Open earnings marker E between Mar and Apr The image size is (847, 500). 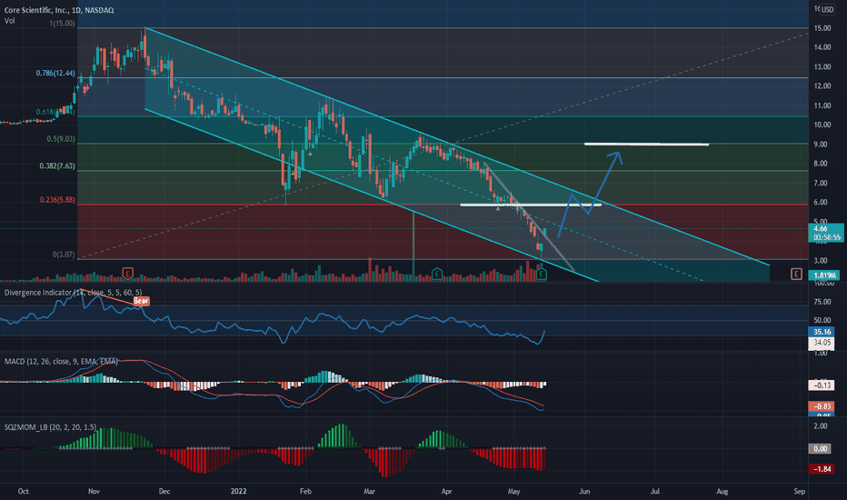coord(436,274)
